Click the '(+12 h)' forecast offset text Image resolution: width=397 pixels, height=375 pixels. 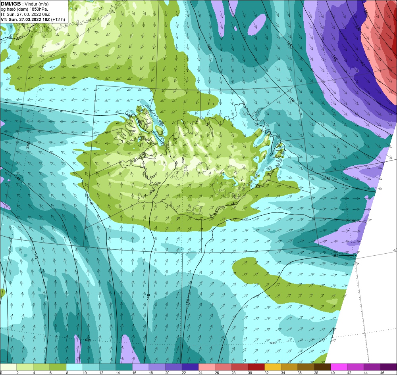tap(58, 19)
